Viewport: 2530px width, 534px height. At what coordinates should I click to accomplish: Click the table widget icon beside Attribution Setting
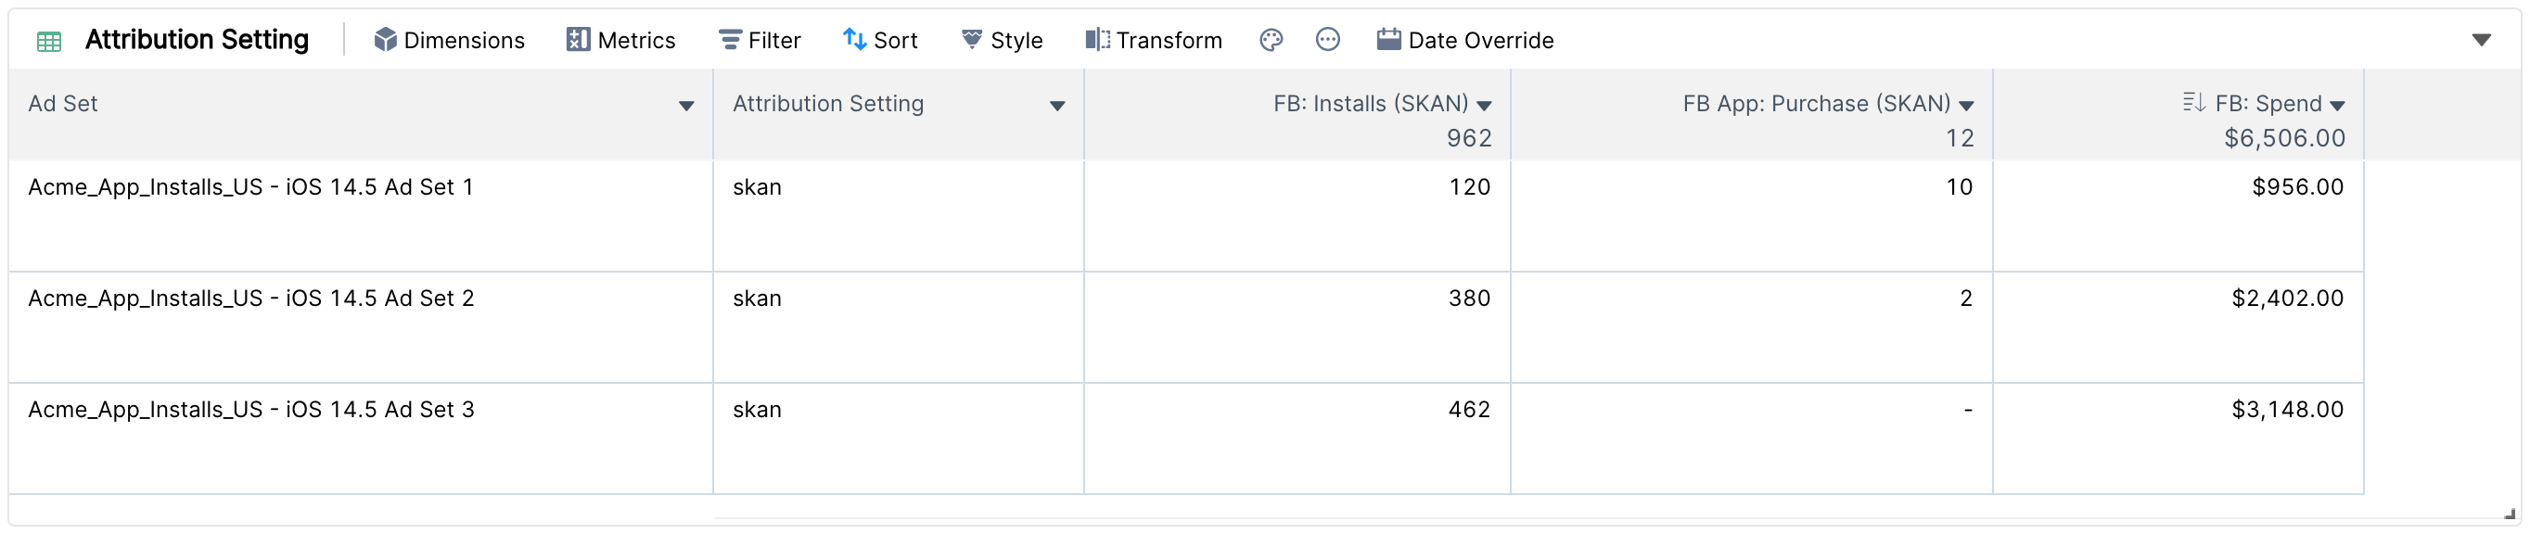[x=49, y=41]
